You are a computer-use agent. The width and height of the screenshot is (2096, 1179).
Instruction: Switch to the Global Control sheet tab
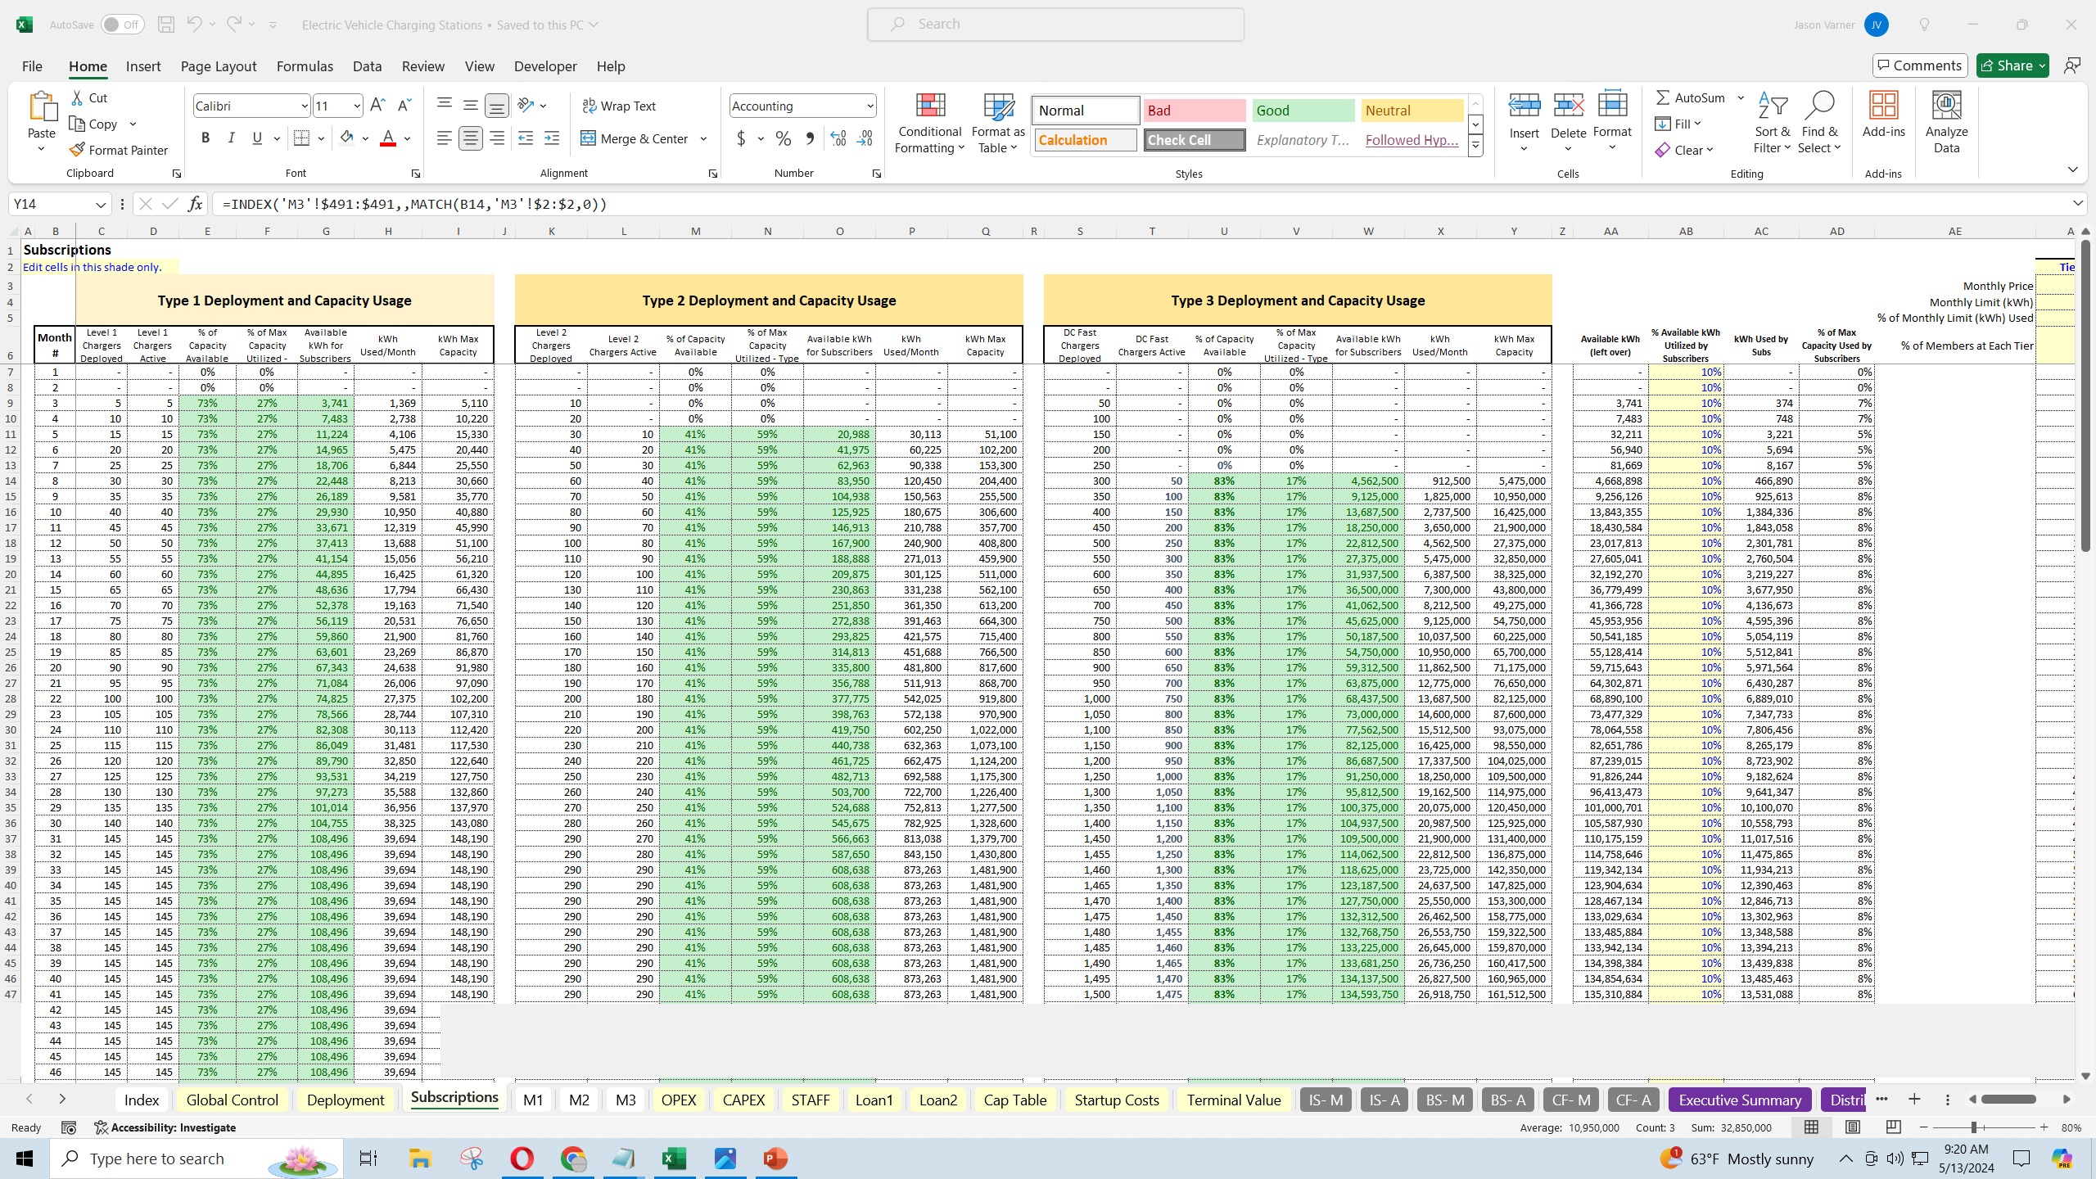coord(232,1100)
